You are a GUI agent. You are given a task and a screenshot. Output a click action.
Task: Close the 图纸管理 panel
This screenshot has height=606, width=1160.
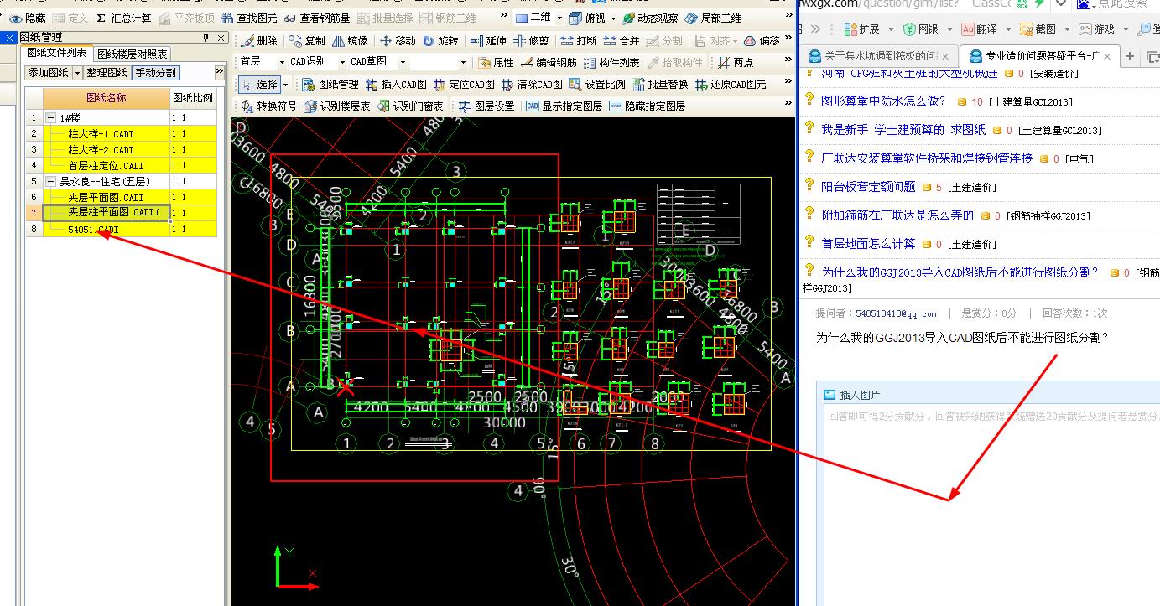coord(221,38)
